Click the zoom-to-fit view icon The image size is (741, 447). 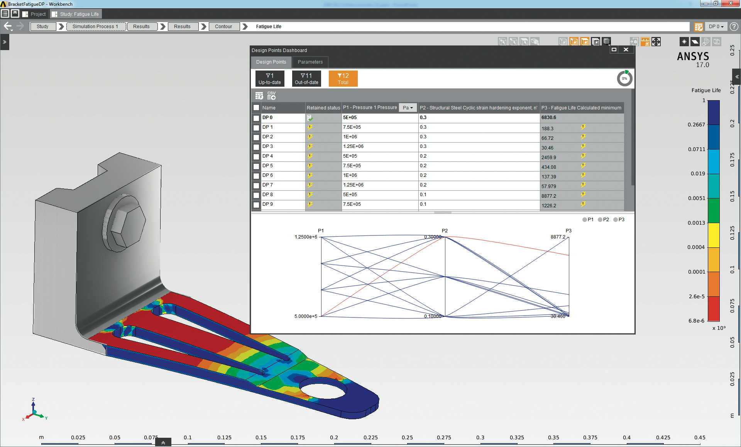(x=656, y=42)
